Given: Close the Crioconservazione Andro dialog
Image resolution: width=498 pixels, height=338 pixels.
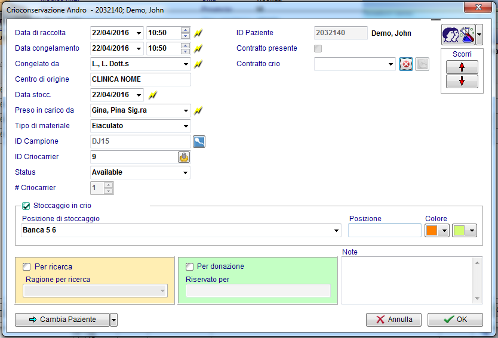Looking at the screenshot, I should click(478, 7).
